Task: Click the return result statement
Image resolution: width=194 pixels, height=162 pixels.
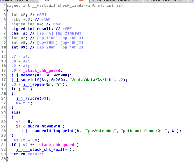Action: point(26,154)
